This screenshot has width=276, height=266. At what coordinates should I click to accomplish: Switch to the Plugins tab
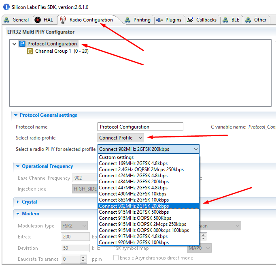(170, 20)
